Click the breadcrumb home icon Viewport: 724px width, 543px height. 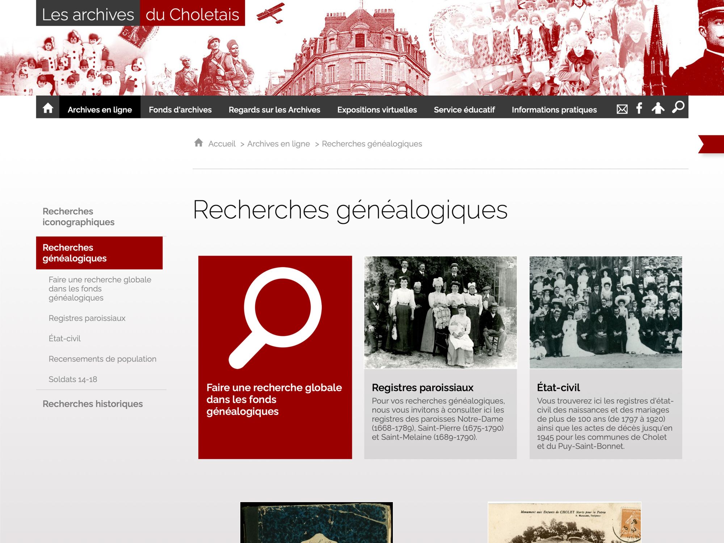[198, 143]
